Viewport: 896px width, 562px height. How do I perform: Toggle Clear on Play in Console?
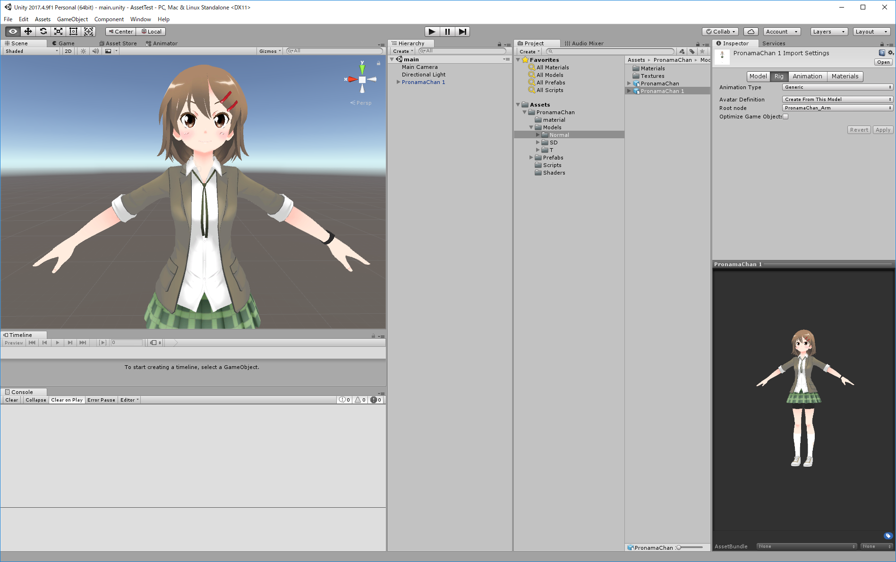coord(67,400)
